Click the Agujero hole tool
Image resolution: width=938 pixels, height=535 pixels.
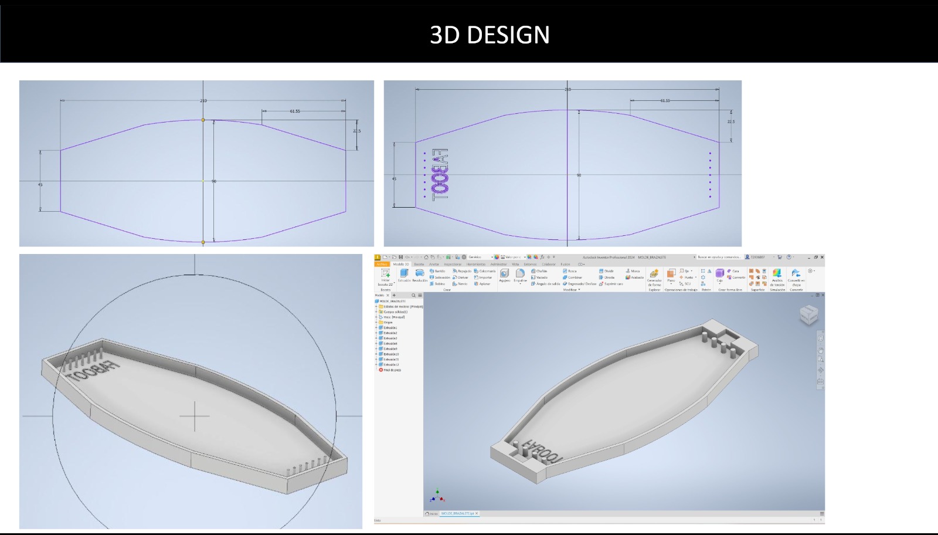(x=504, y=276)
